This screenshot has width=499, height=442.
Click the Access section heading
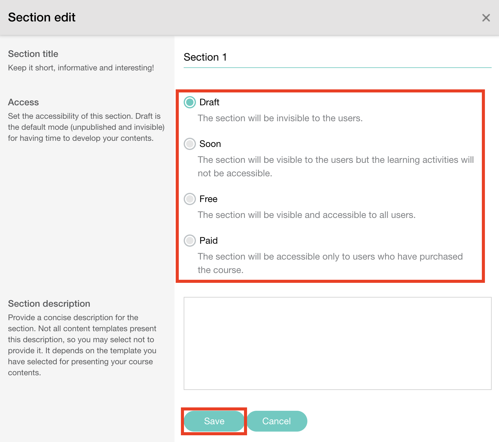23,102
